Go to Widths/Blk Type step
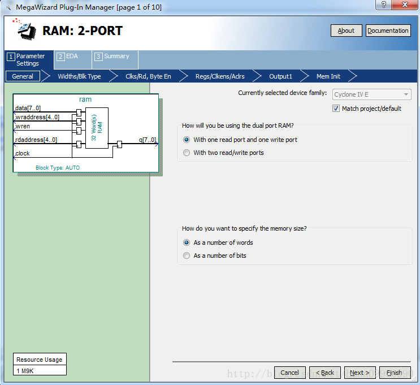420x385 pixels. 79,76
